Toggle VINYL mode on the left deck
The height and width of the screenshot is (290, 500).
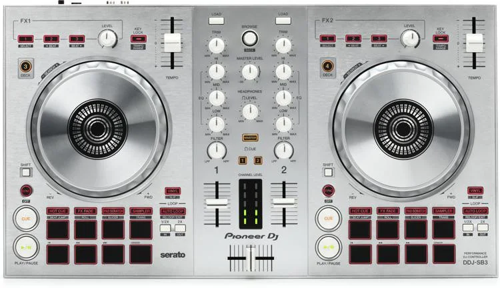click(x=173, y=191)
